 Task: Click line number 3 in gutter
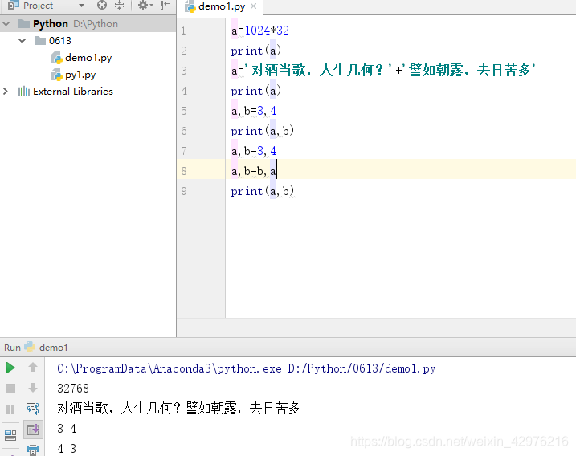pyautogui.click(x=184, y=71)
